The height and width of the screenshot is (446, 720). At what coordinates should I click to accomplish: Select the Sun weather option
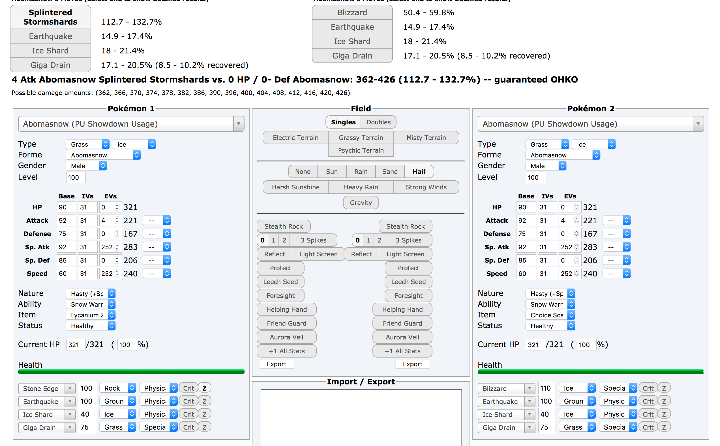331,171
